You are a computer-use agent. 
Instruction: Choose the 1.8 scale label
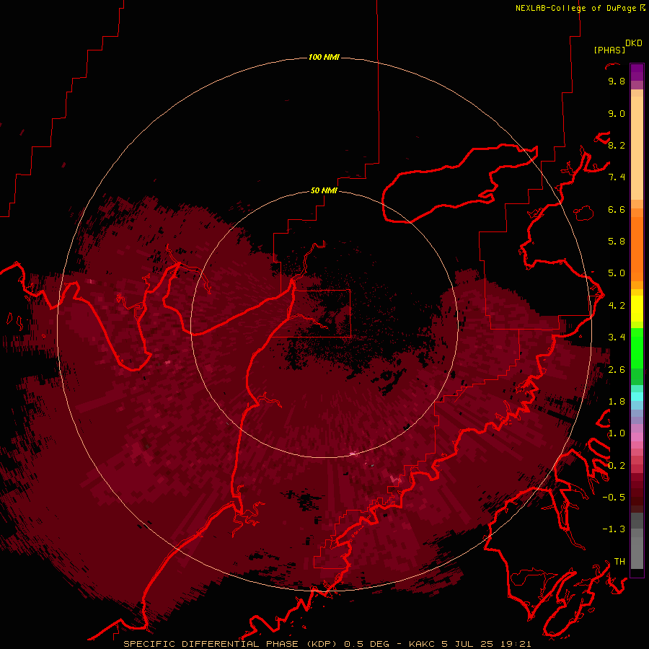[617, 402]
